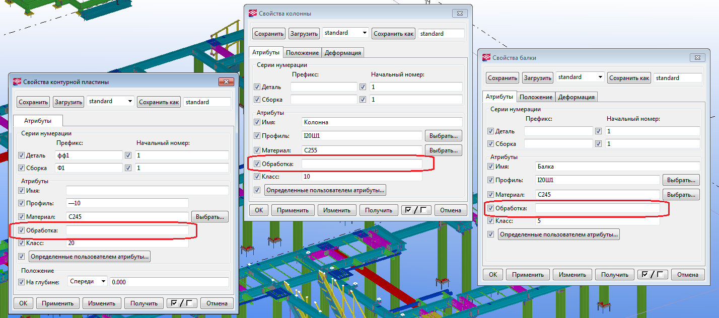
Task: Disable the На глубине checkbox in plate dialog
Action: tap(21, 282)
